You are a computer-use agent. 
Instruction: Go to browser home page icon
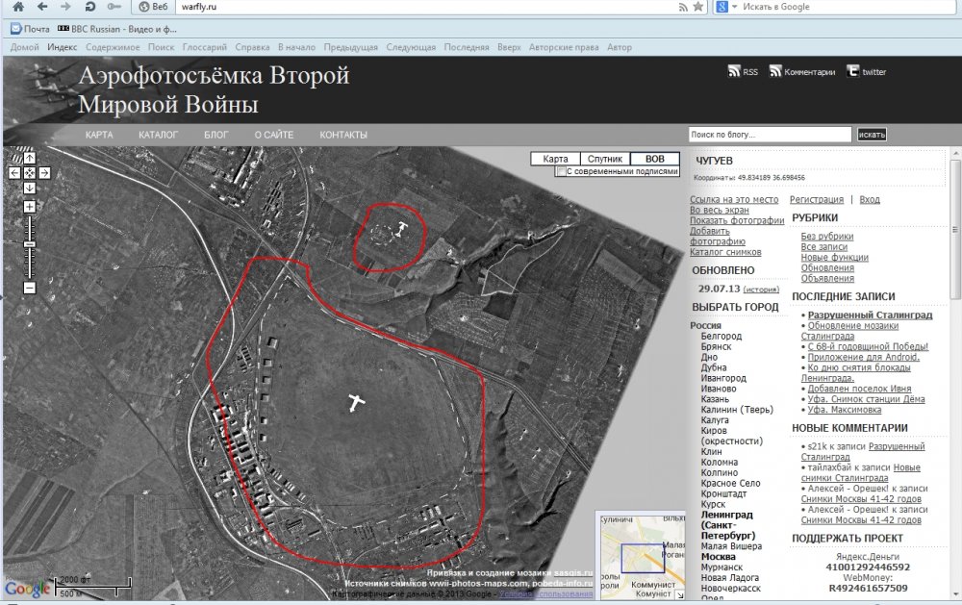(18, 7)
